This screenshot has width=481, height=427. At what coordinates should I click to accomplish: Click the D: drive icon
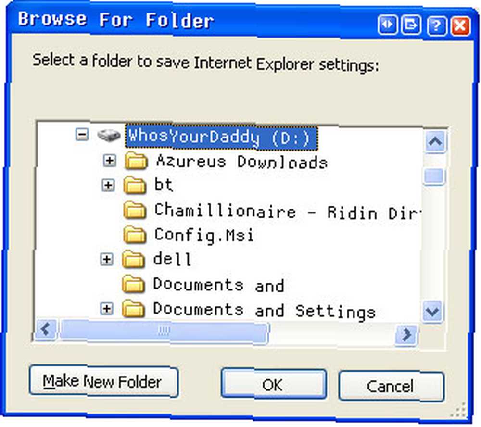pyautogui.click(x=108, y=135)
